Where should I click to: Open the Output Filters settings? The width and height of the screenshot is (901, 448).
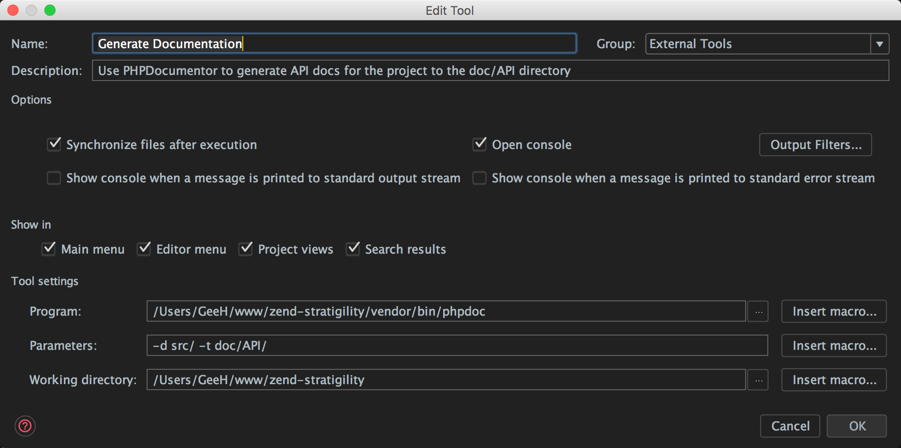tap(815, 144)
